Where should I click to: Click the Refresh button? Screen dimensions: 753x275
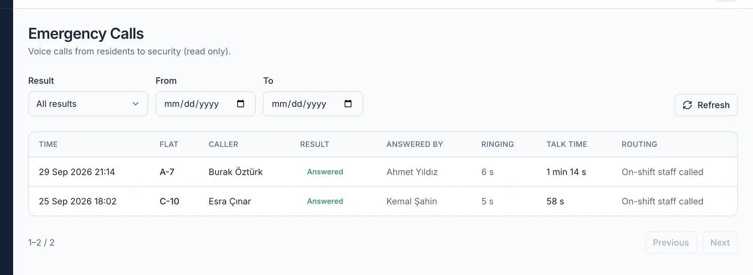706,105
